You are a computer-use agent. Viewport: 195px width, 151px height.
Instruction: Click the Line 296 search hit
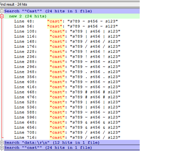click(67, 67)
